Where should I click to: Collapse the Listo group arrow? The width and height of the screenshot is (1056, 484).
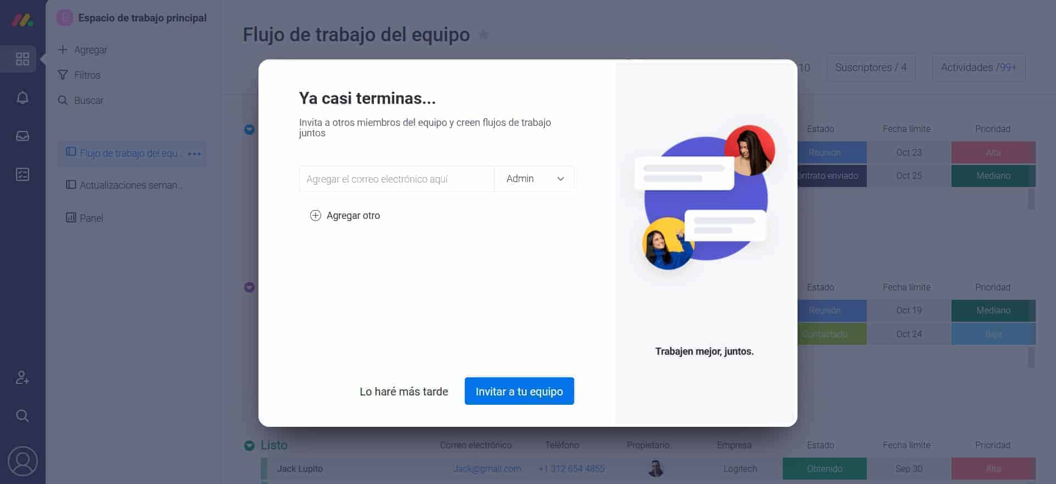coord(249,446)
